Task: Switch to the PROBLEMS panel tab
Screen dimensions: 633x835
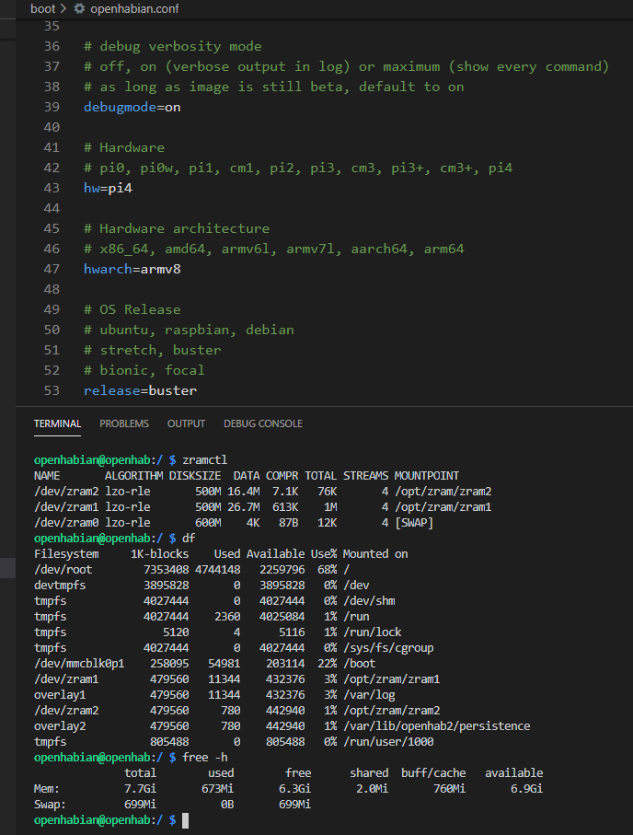Action: (124, 423)
